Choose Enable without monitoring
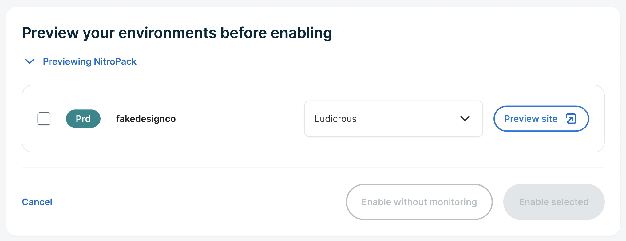This screenshot has height=241, width=626. (x=419, y=202)
